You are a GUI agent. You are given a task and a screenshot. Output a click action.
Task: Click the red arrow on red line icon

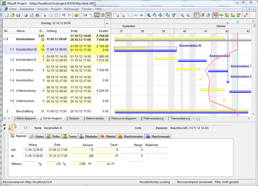click(221, 15)
